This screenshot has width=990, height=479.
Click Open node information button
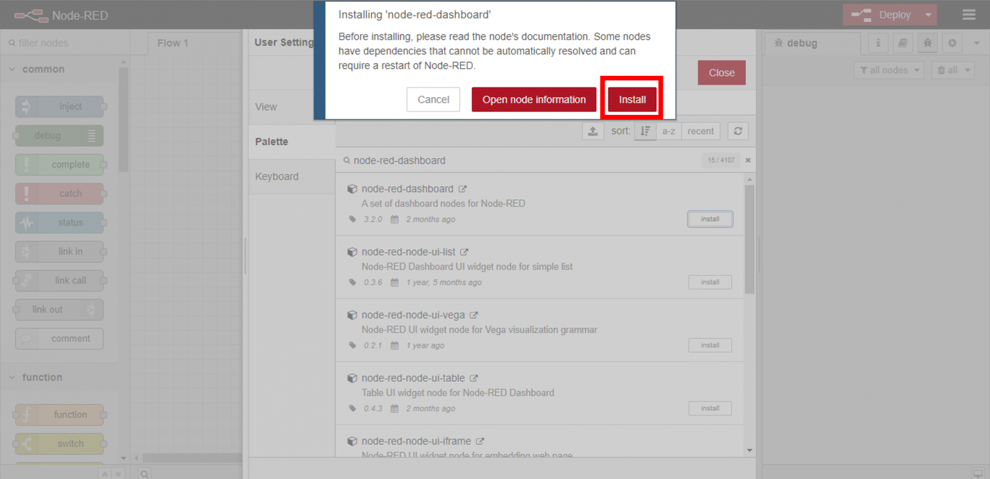(533, 100)
